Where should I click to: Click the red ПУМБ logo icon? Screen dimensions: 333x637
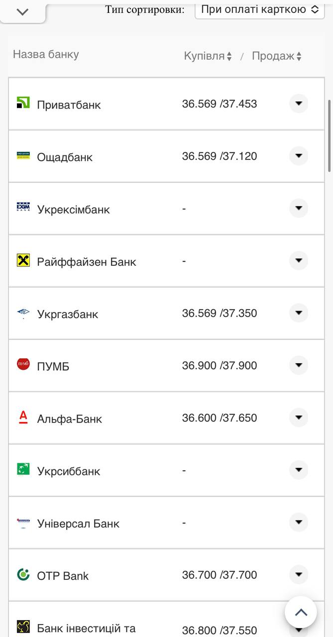(x=23, y=364)
